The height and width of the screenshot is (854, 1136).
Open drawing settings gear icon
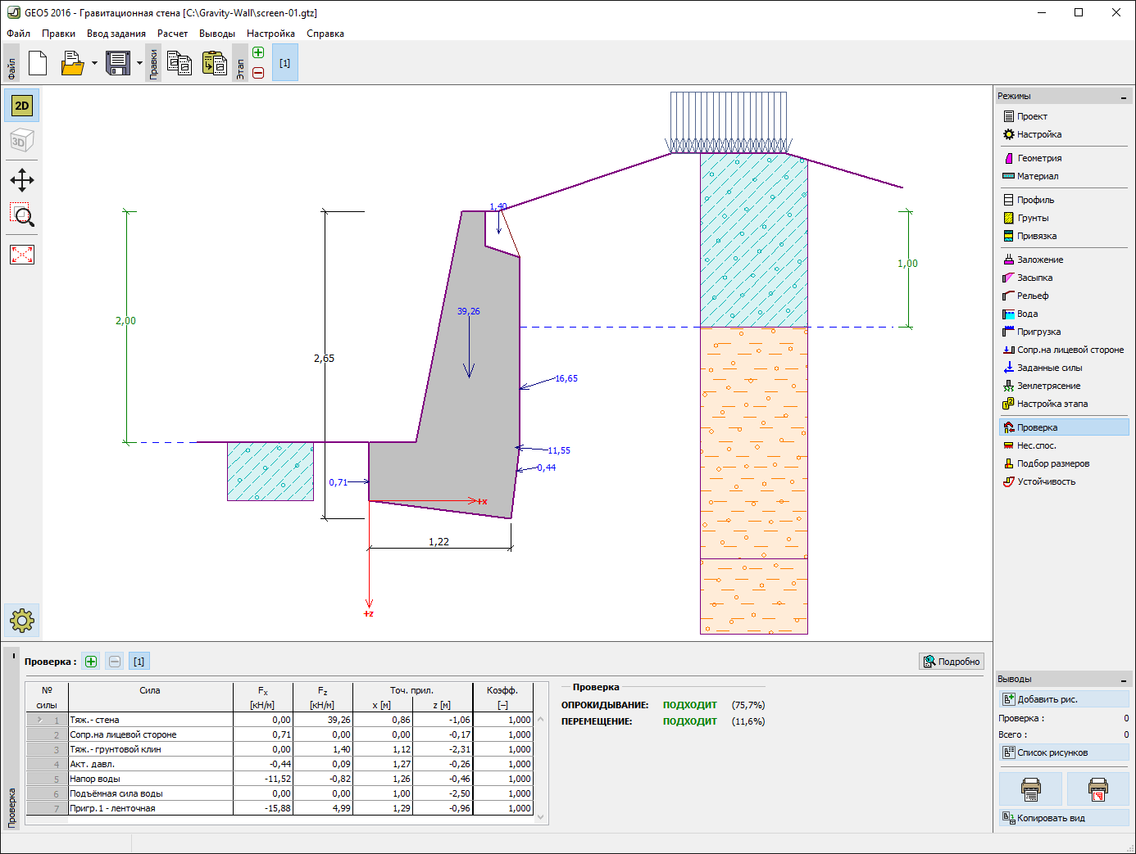click(22, 621)
